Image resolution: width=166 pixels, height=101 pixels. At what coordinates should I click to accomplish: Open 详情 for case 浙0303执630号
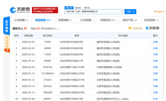155,48
